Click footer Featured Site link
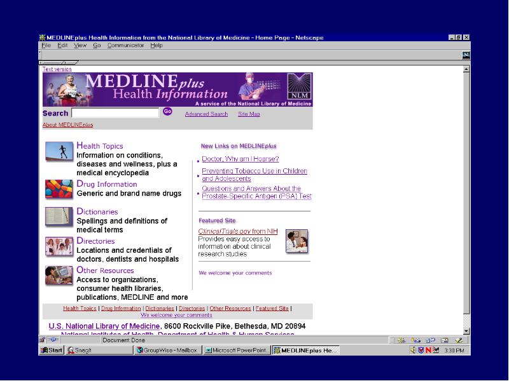The width and height of the screenshot is (509, 381). 272,309
